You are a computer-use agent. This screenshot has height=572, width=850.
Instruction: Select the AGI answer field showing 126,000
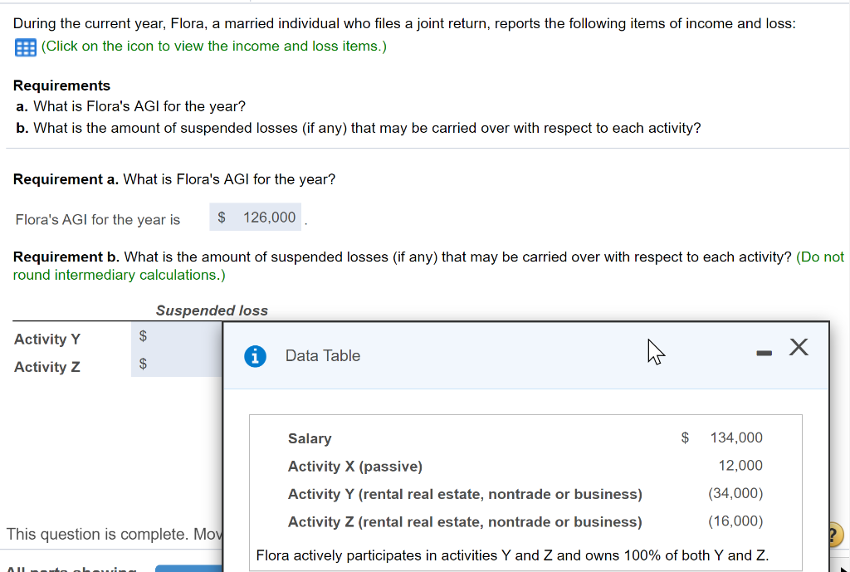[258, 218]
